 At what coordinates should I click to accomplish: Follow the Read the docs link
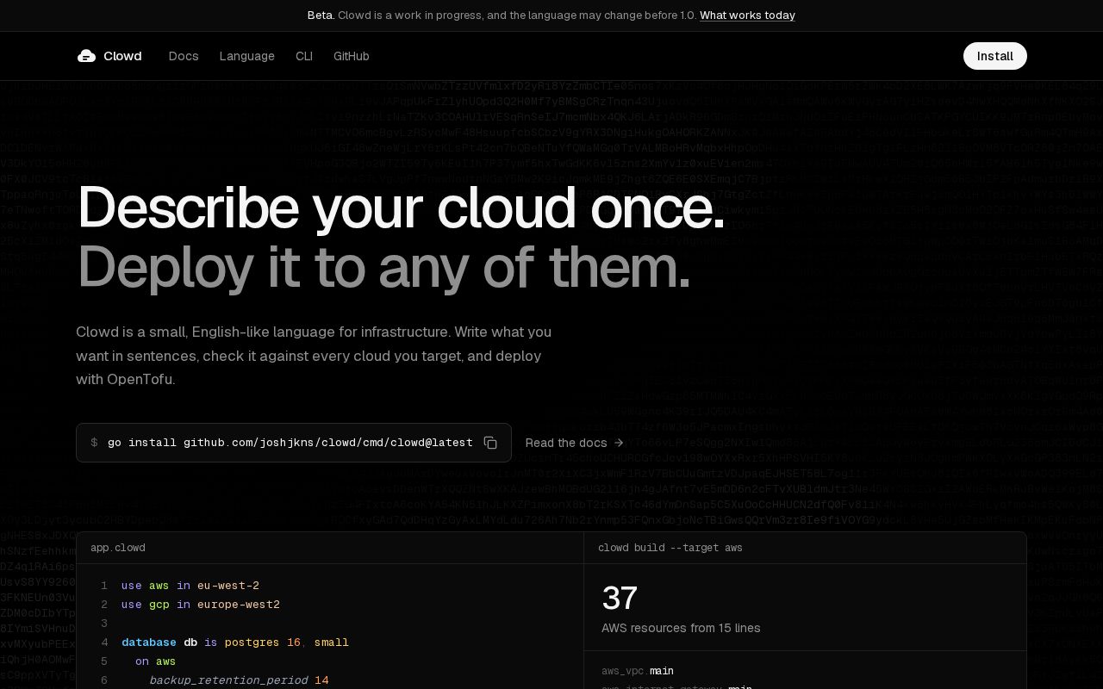(575, 443)
